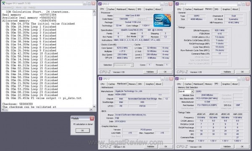Click the DRAM Frequency value field

220,30
